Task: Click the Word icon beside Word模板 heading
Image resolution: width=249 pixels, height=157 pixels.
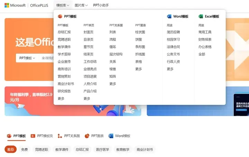Action: point(169,16)
